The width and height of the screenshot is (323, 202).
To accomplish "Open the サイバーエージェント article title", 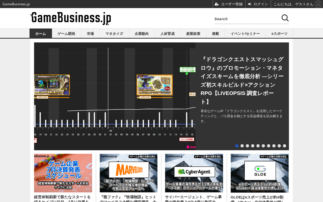I will pyautogui.click(x=194, y=198).
